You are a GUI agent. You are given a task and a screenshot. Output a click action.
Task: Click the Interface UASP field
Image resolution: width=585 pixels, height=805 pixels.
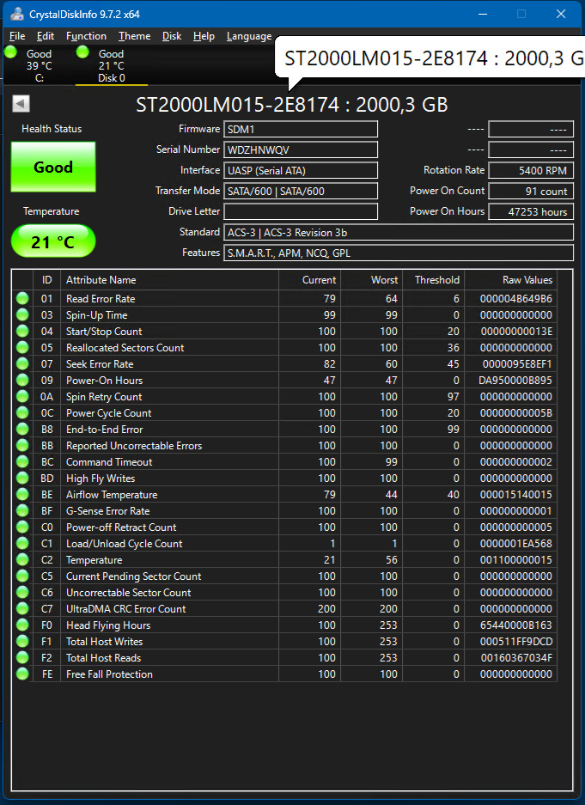point(301,170)
